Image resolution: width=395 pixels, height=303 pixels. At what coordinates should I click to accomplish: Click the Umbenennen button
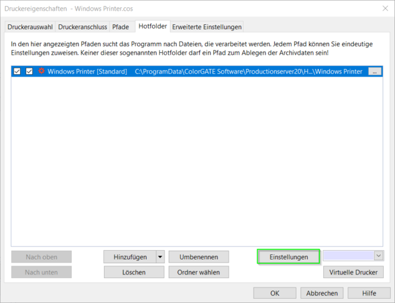tap(198, 256)
